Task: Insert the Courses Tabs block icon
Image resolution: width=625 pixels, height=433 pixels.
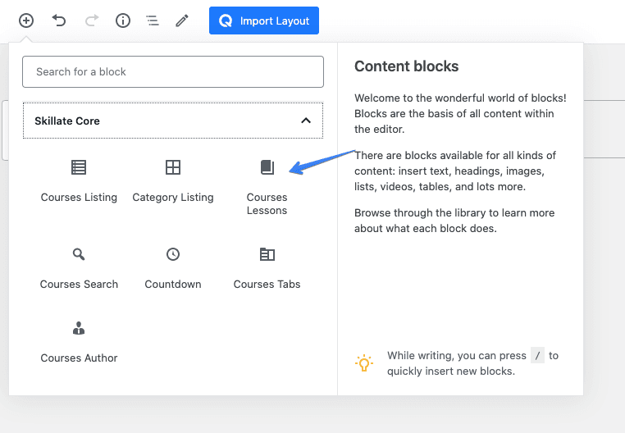Action: coord(267,254)
